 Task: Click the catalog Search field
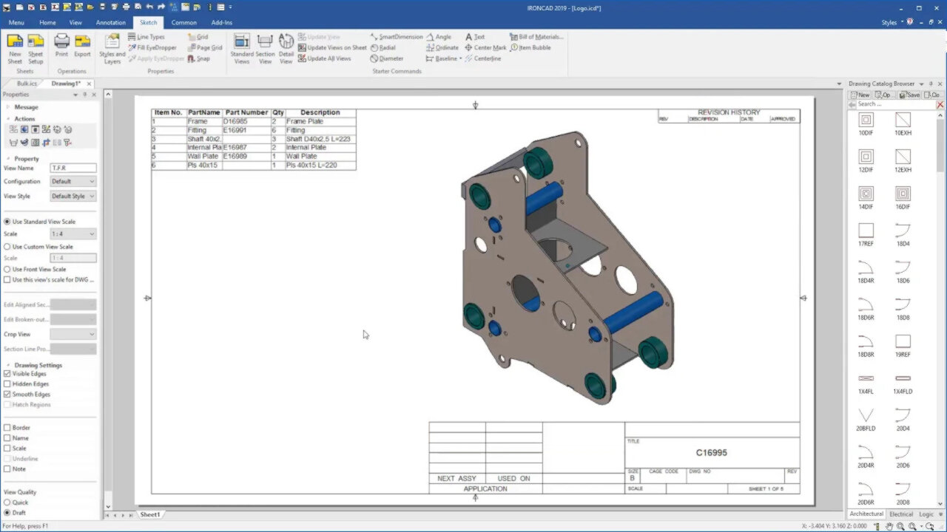pos(888,104)
